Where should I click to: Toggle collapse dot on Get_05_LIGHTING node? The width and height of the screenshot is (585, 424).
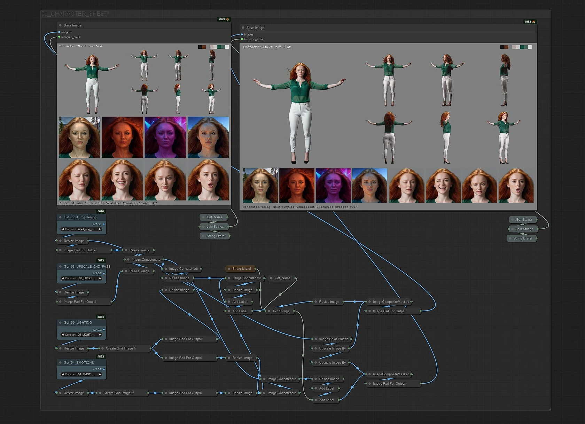[x=60, y=323]
